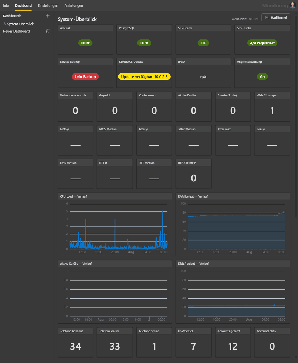The width and height of the screenshot is (298, 363).
Task: Click the RTP-Channels tile
Action: tap(194, 174)
